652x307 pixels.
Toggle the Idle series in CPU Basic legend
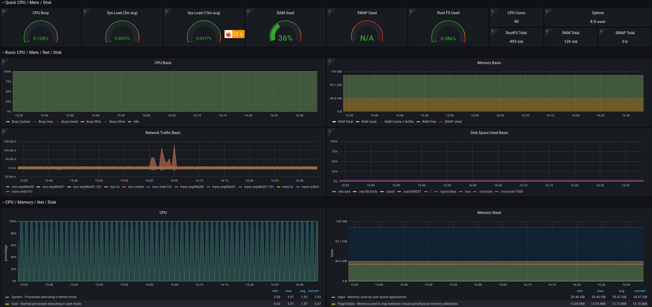(136, 122)
